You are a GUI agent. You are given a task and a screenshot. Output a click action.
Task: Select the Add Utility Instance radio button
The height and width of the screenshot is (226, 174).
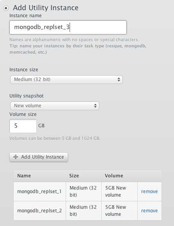[x=6, y=8]
